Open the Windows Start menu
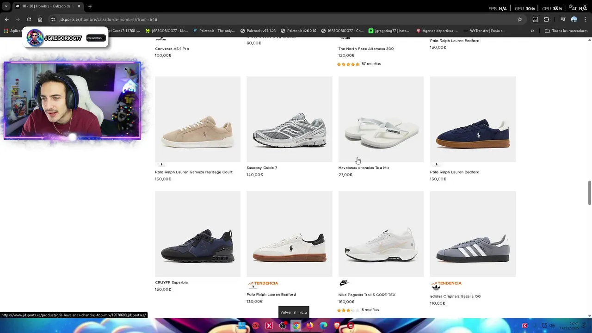 [241, 326]
